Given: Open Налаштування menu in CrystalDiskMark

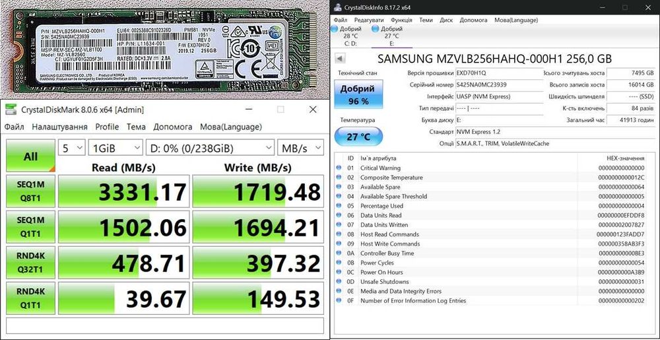Looking at the screenshot, I should coord(60,127).
